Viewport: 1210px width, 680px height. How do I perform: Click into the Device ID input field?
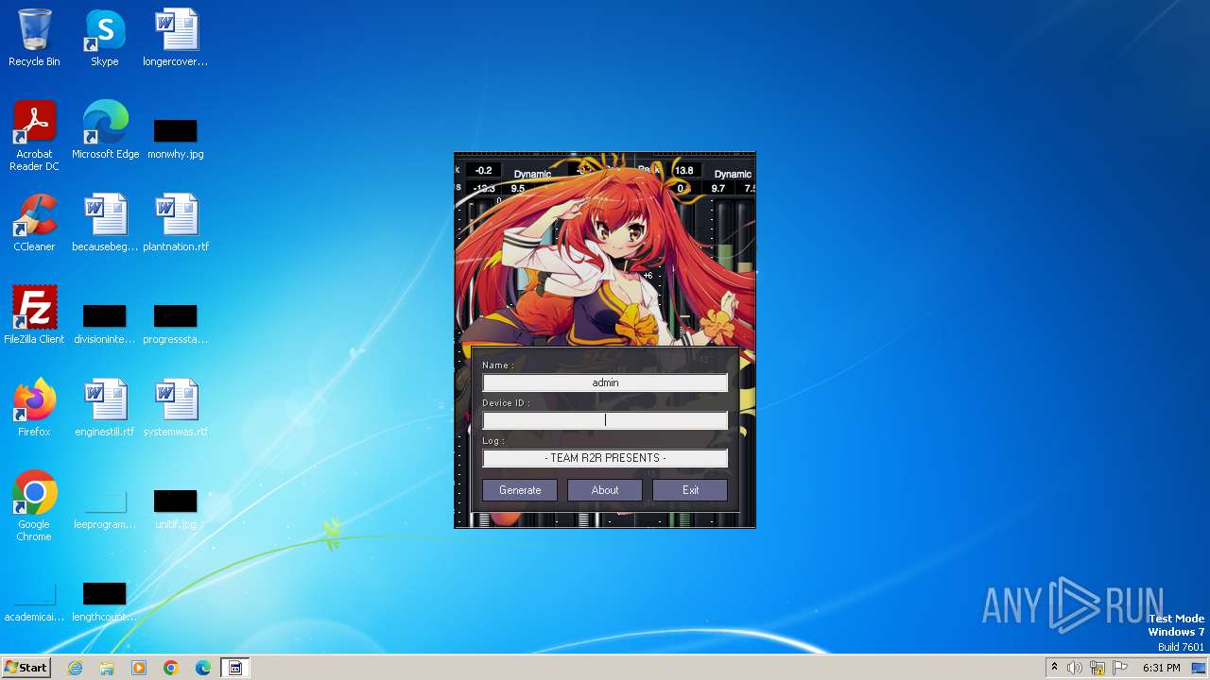(605, 420)
